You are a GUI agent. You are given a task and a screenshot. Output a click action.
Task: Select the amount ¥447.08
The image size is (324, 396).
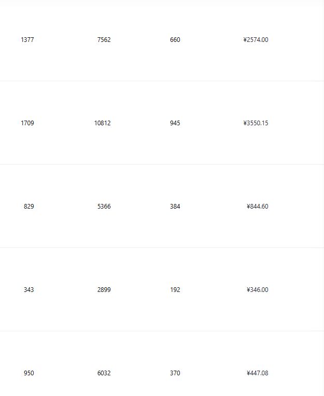pos(258,373)
